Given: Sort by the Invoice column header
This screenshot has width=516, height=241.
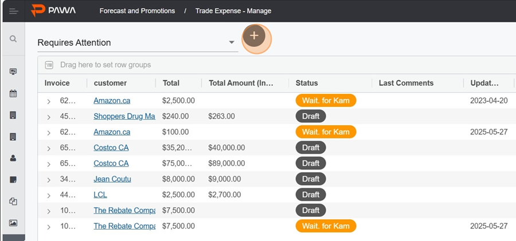Looking at the screenshot, I should [57, 83].
